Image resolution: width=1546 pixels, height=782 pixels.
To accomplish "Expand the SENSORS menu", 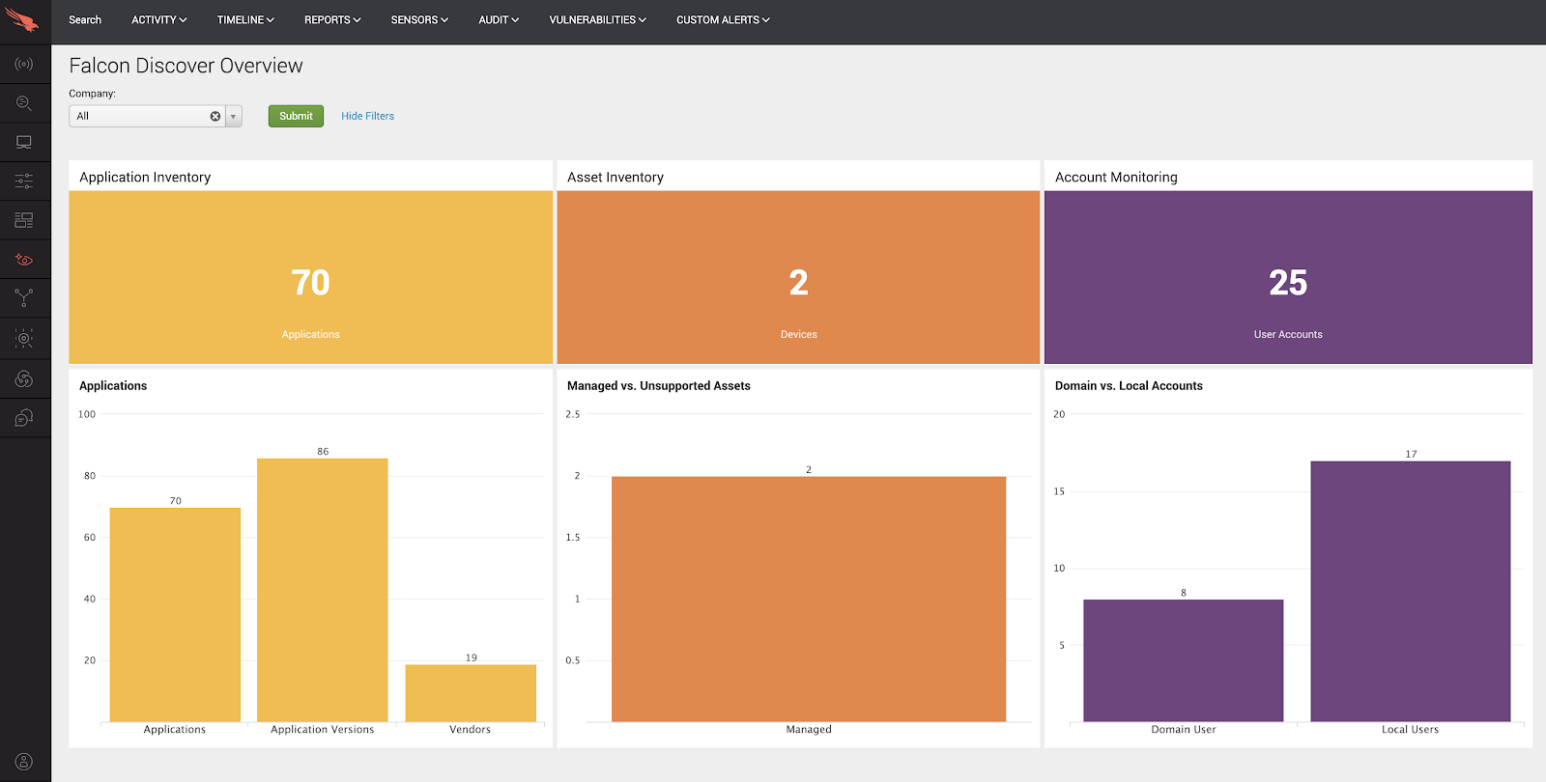I will coord(419,19).
